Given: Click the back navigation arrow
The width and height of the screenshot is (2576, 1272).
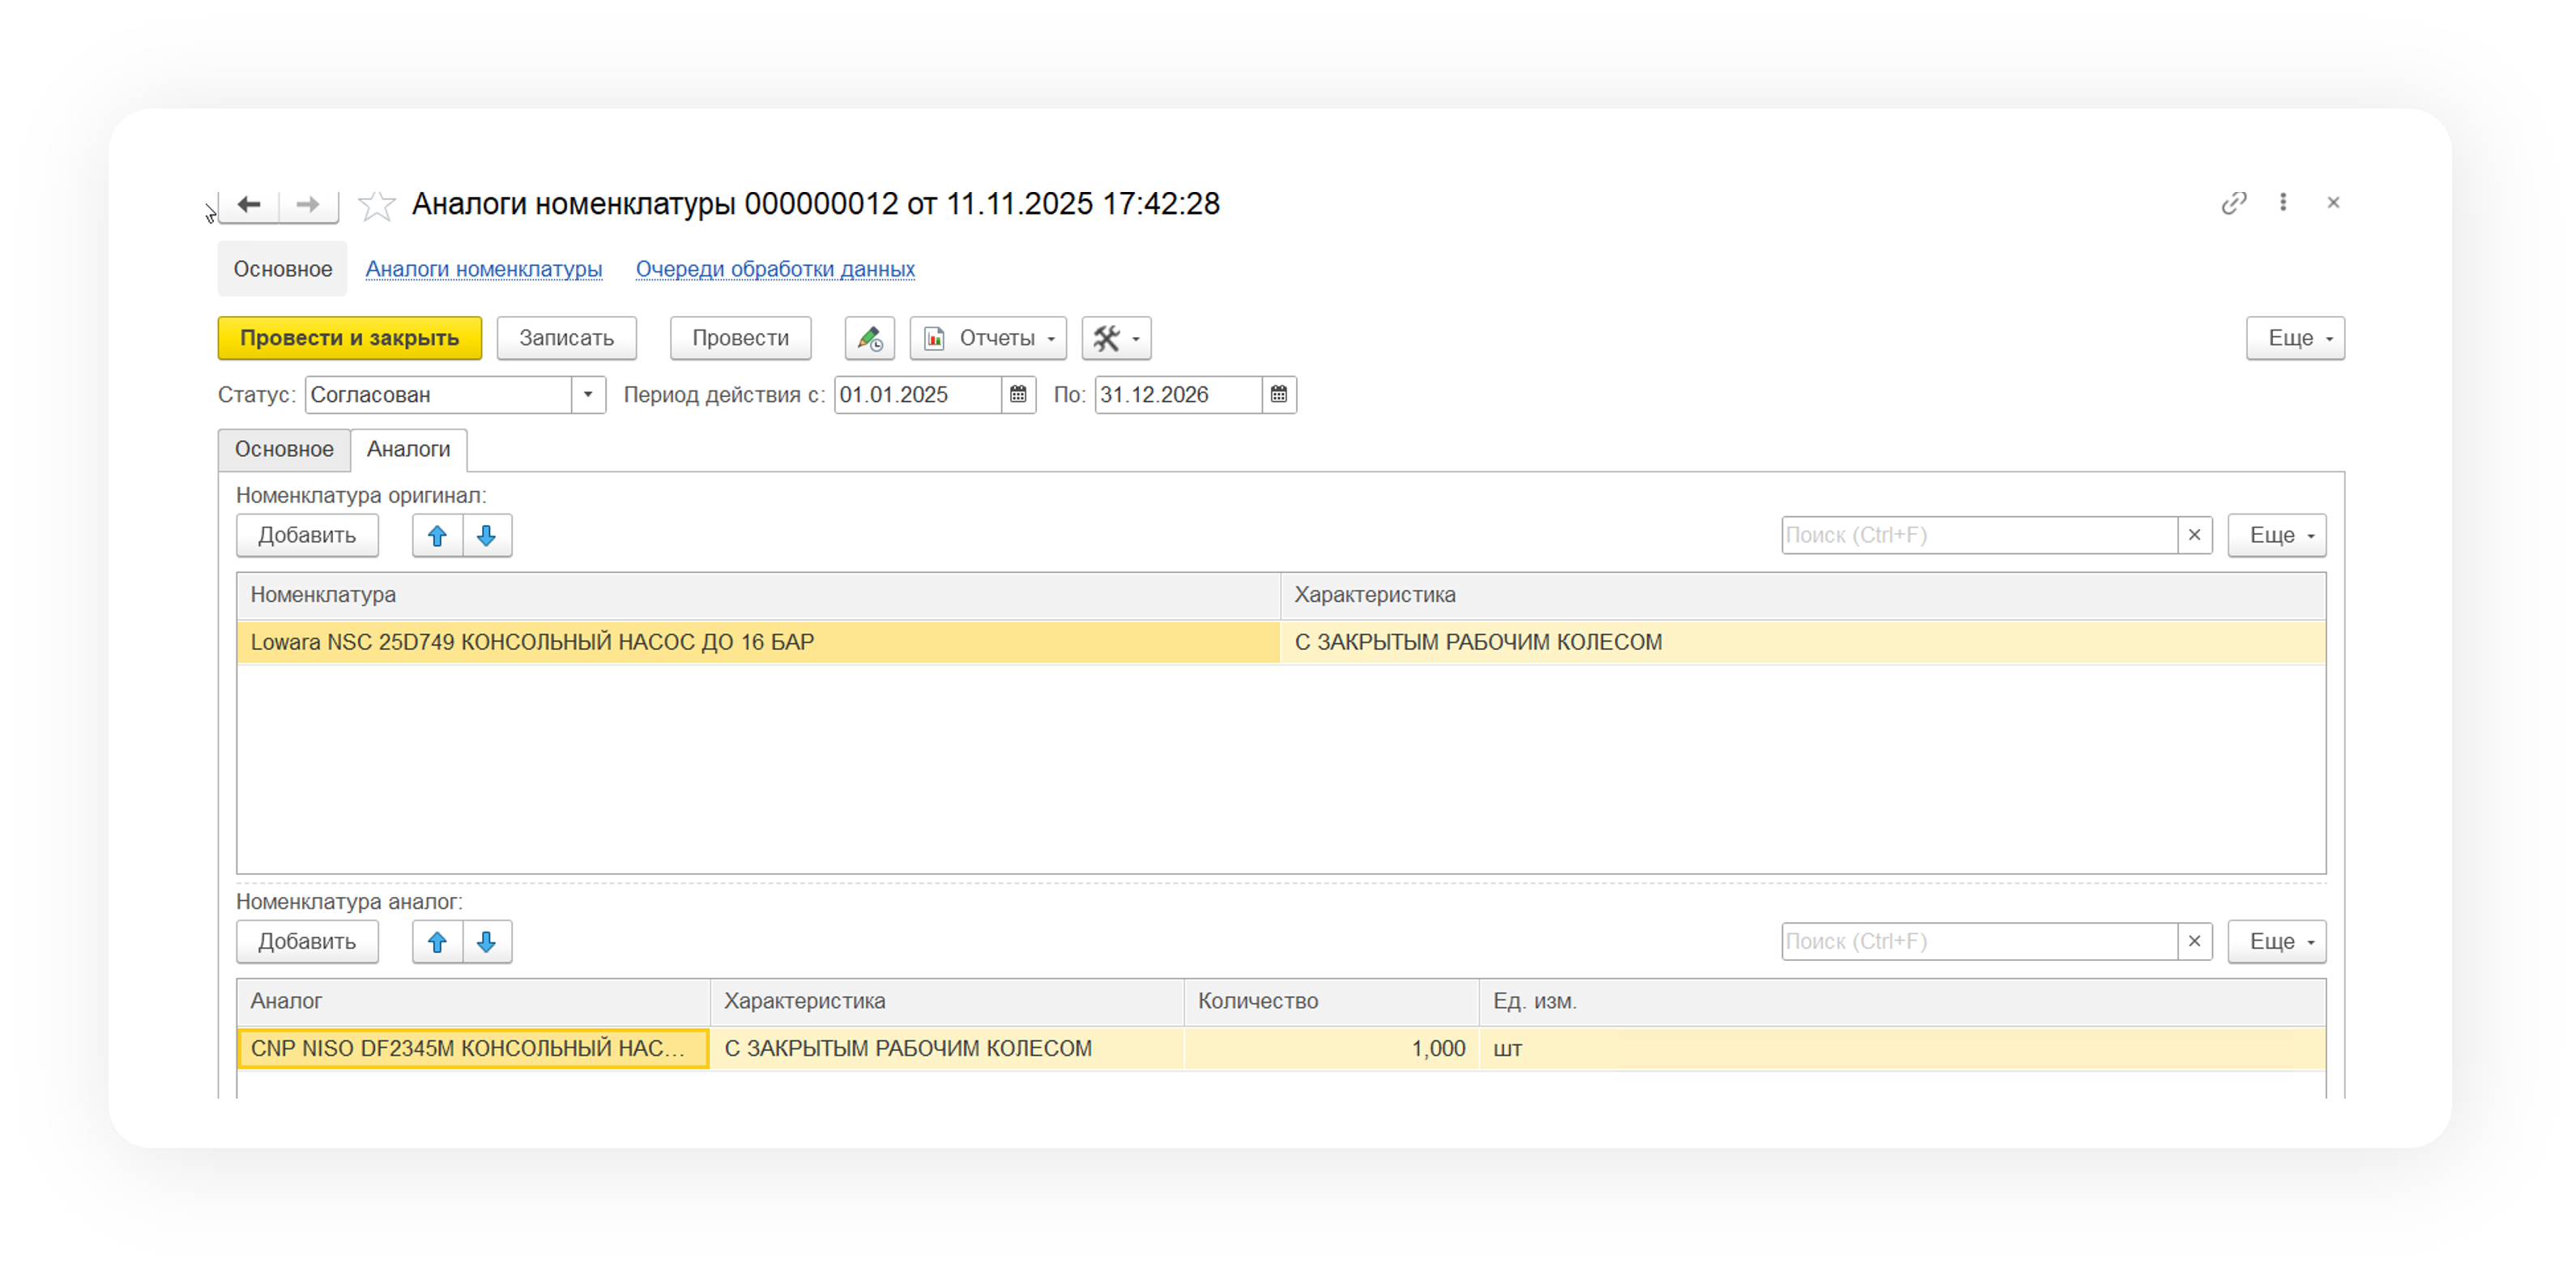Looking at the screenshot, I should (249, 204).
